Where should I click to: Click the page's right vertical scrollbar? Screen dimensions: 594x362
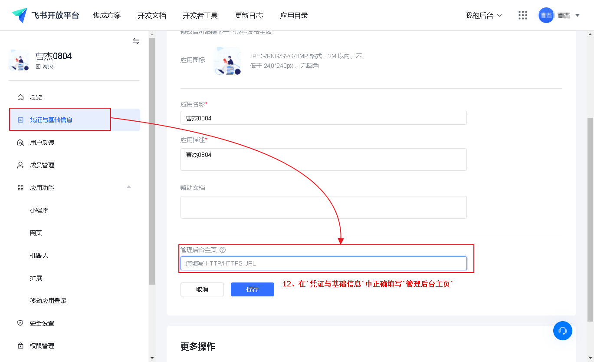(x=590, y=217)
